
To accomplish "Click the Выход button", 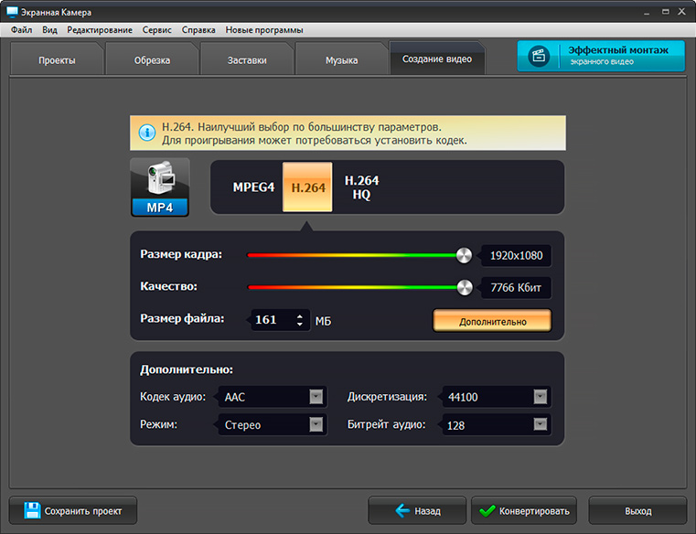I will pyautogui.click(x=637, y=510).
